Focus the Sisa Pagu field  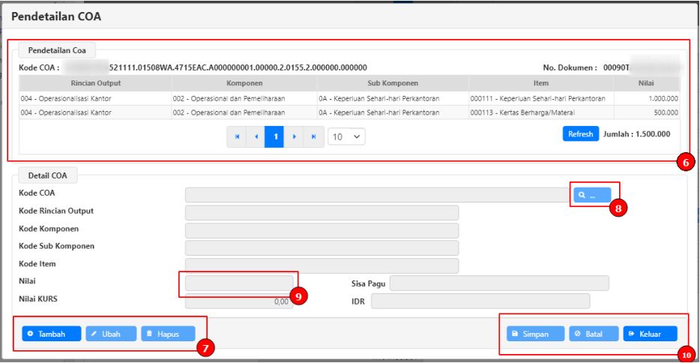pyautogui.click(x=499, y=283)
